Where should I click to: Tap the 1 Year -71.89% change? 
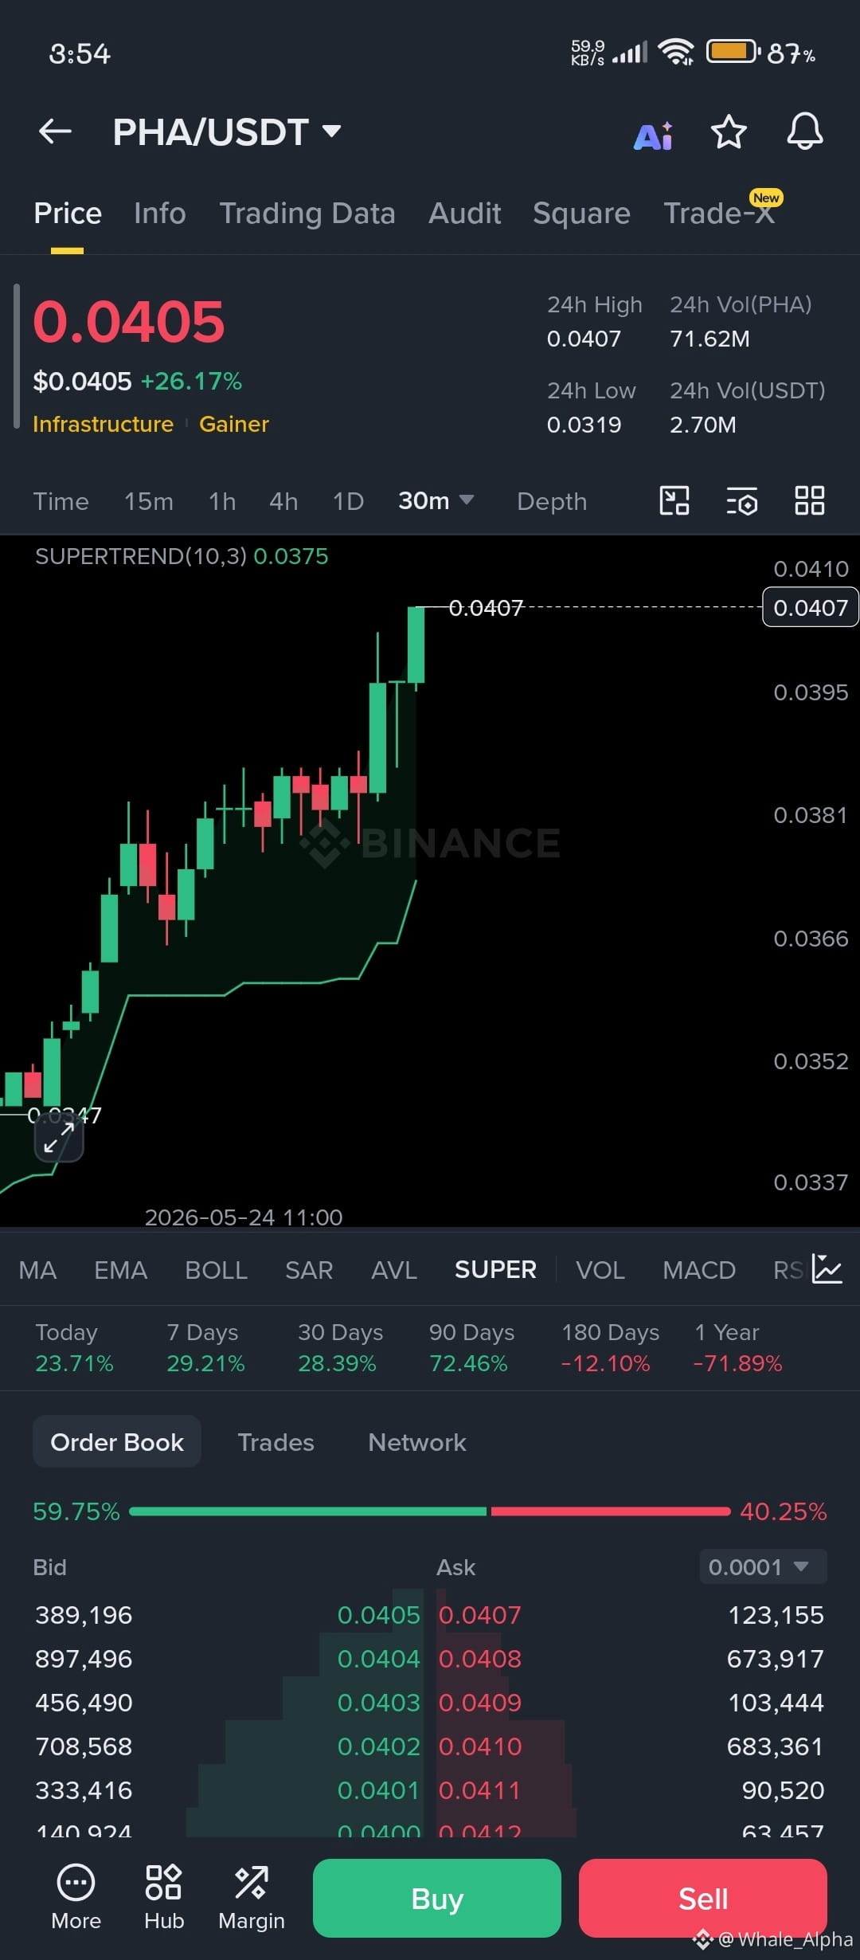(738, 1347)
